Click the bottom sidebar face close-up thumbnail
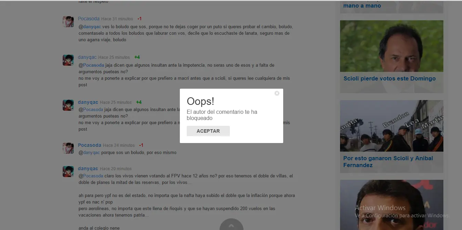462x230 pixels. pyautogui.click(x=392, y=205)
